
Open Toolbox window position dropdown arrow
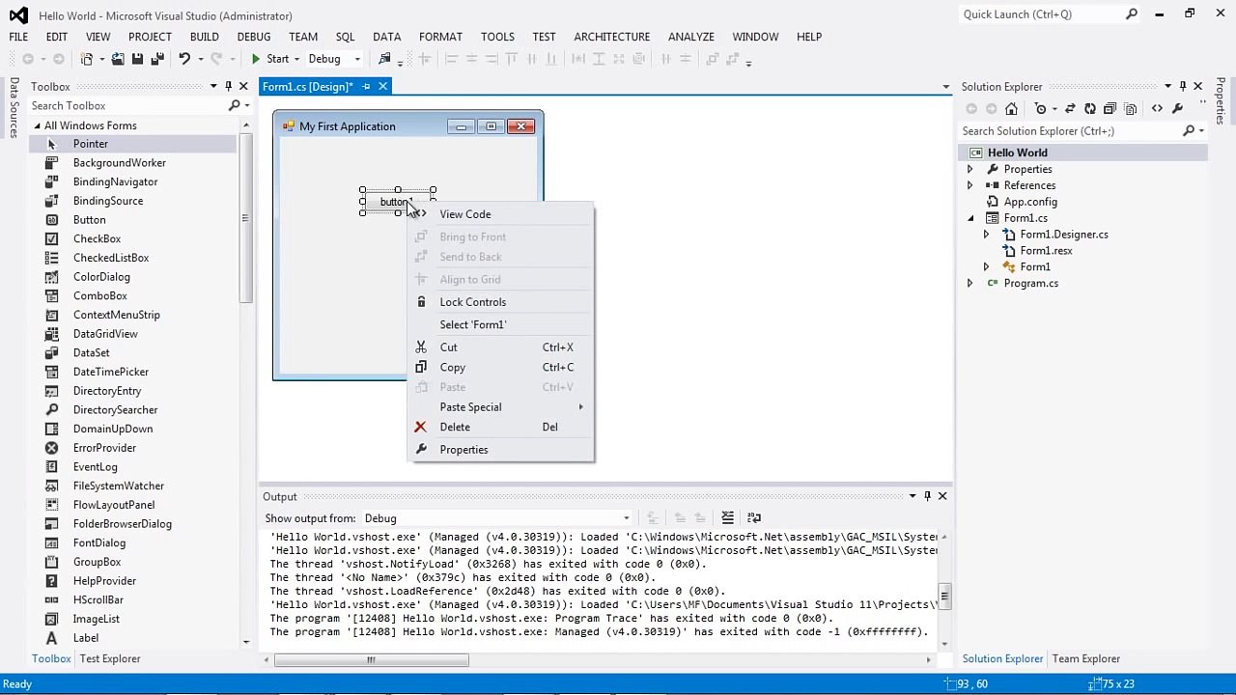tap(213, 86)
